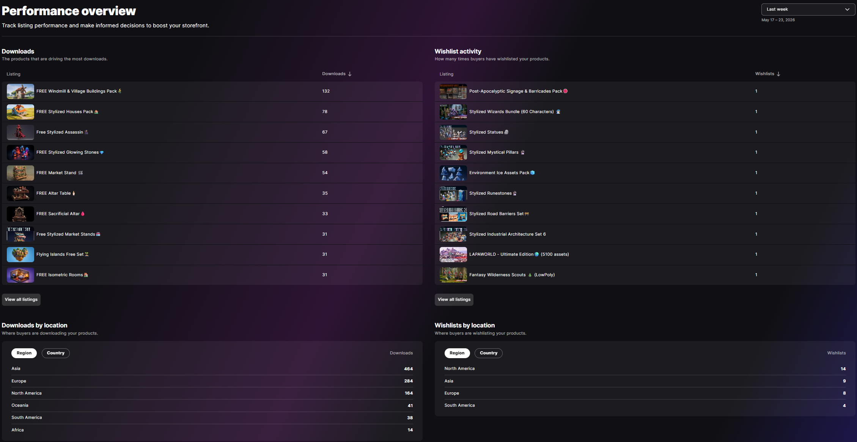This screenshot has height=442, width=857.
Task: Select Region toggle in Wishlists by location
Action: click(457, 353)
